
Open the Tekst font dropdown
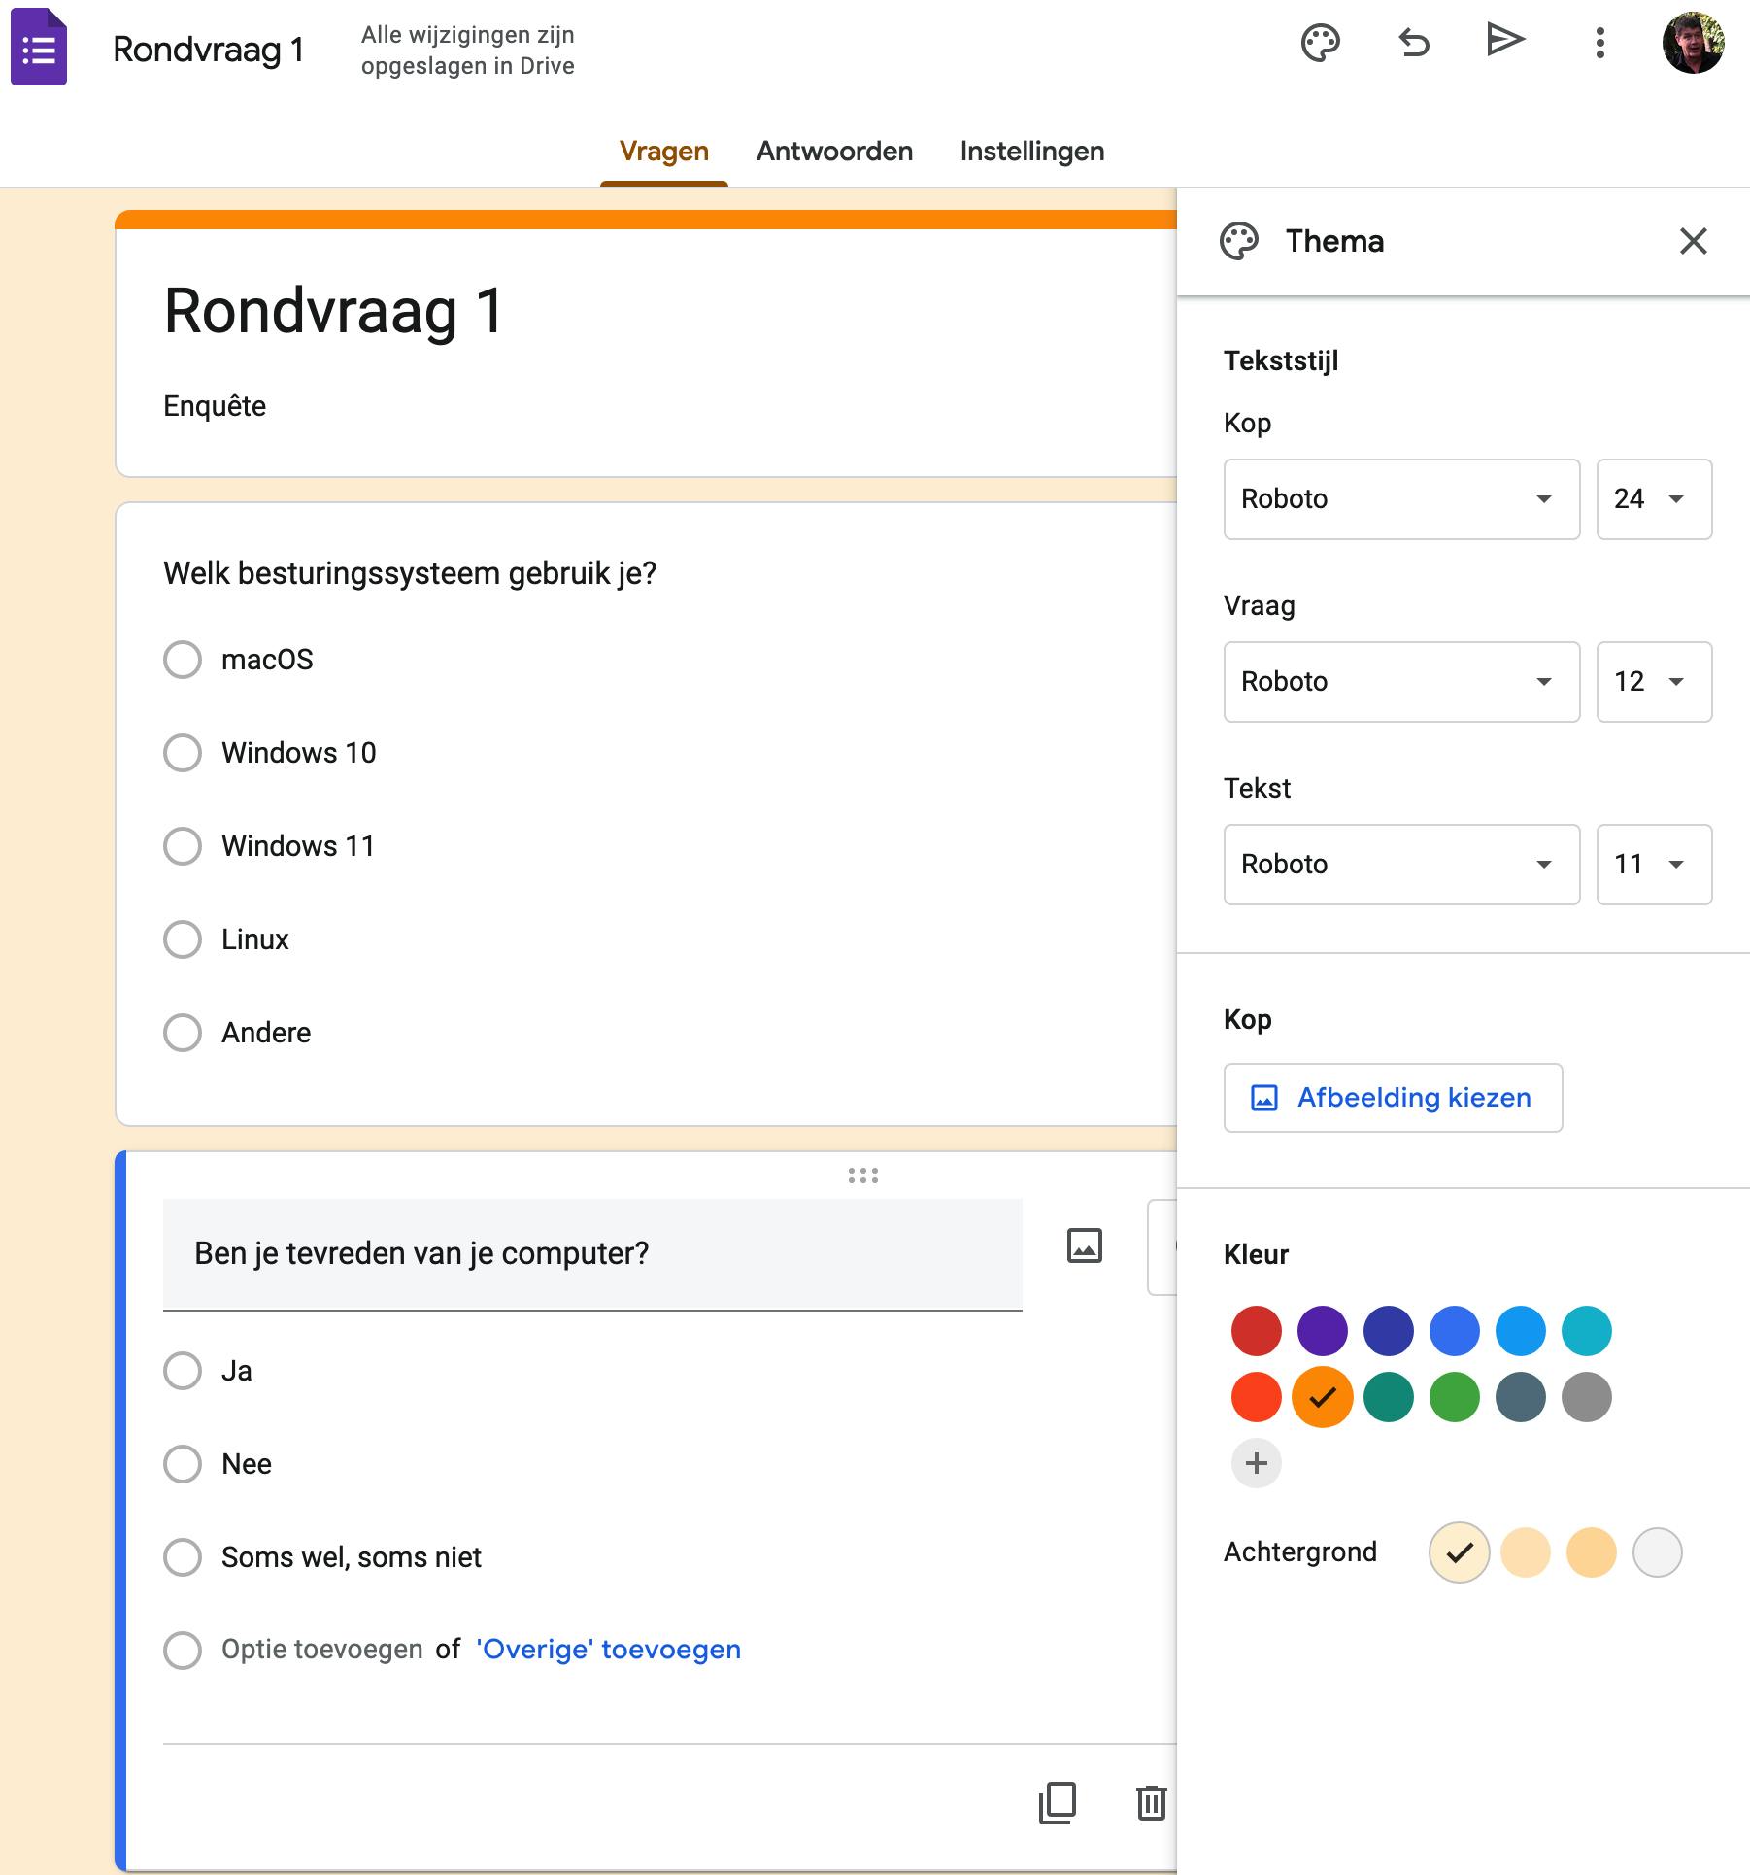pos(1400,865)
